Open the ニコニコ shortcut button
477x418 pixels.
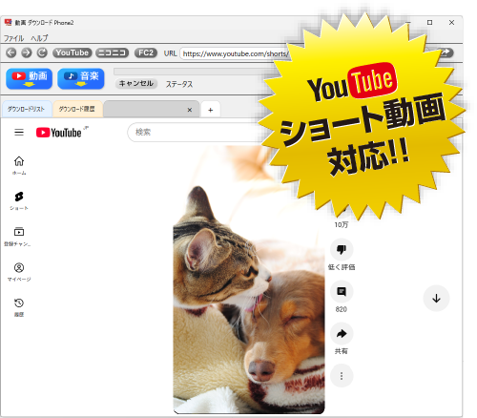[113, 52]
